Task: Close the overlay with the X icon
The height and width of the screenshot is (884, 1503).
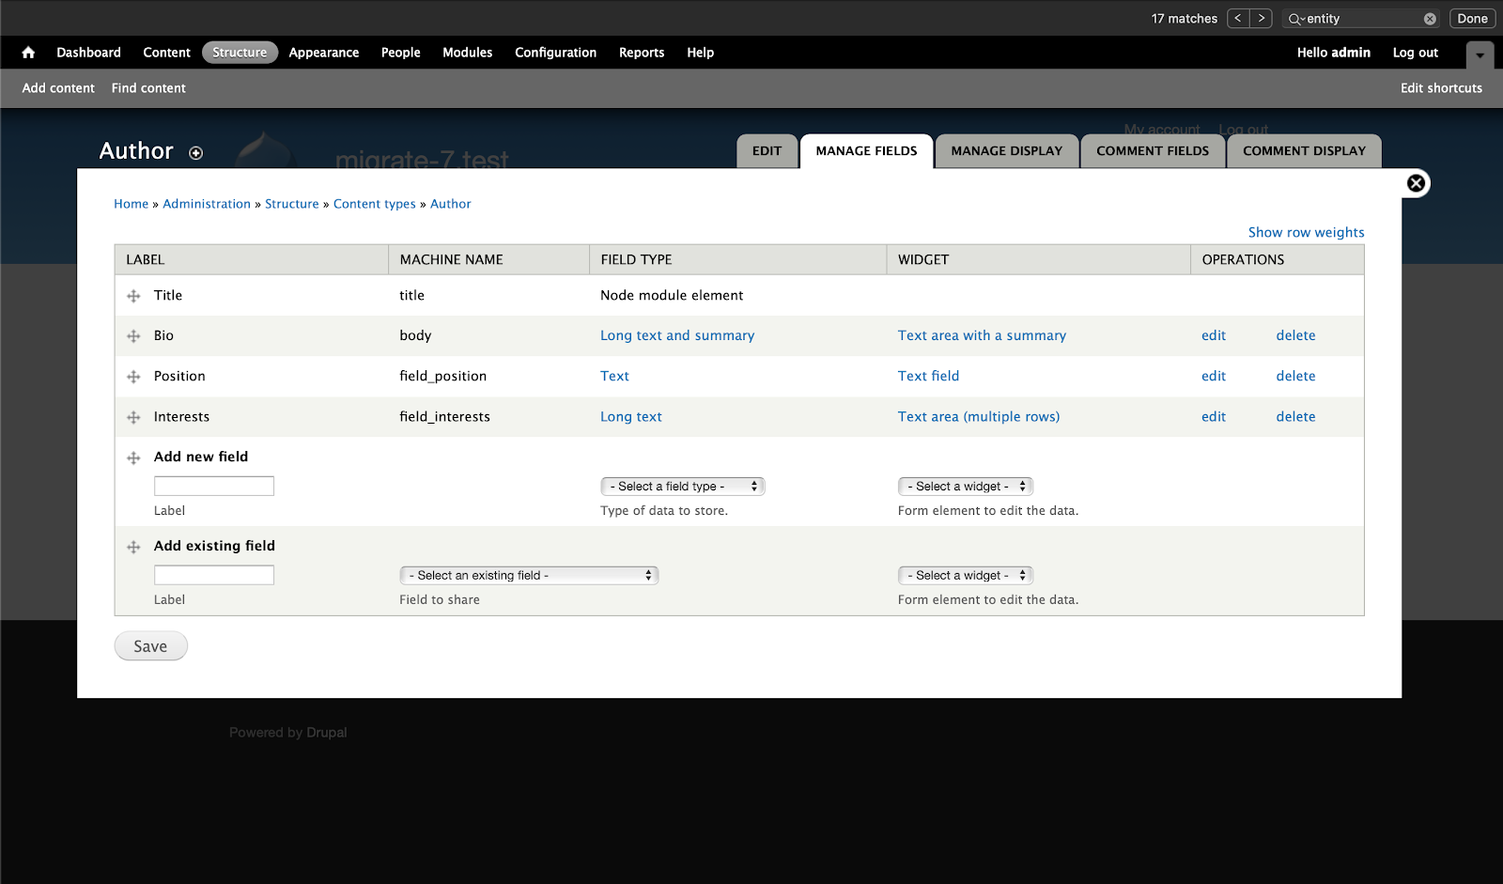Action: click(x=1416, y=183)
